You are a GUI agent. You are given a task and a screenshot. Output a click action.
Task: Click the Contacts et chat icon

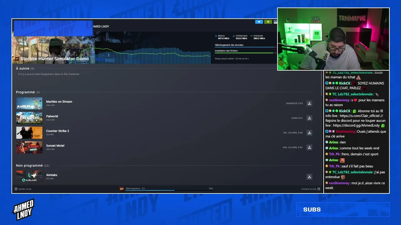coord(319,189)
